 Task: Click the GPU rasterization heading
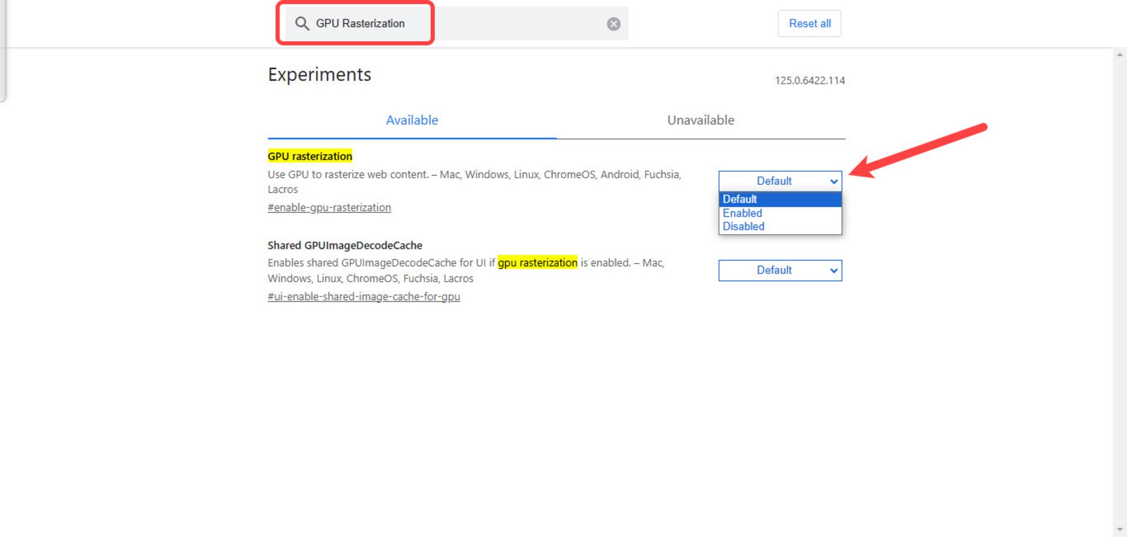[310, 156]
